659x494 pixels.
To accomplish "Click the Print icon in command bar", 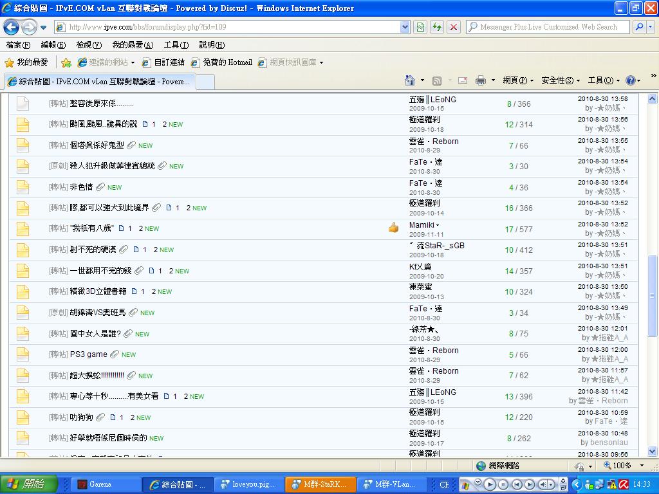I will (x=480, y=80).
